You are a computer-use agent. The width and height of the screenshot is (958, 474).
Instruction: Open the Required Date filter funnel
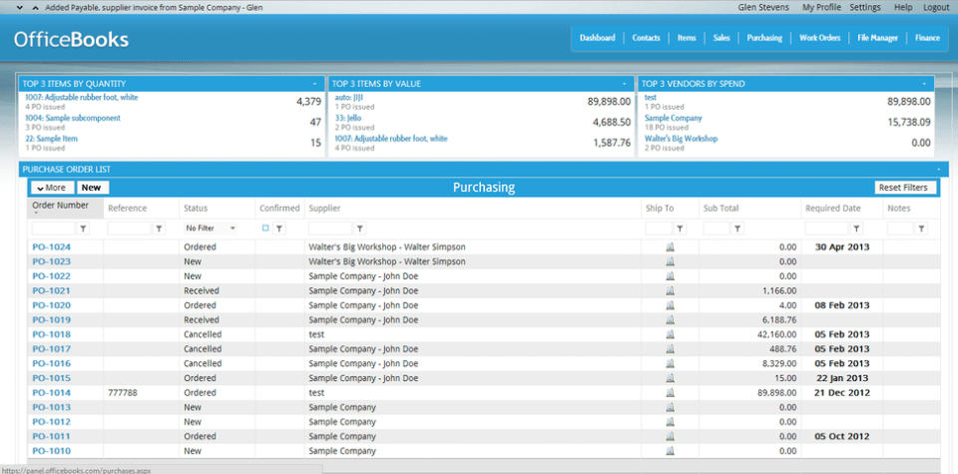tap(856, 229)
